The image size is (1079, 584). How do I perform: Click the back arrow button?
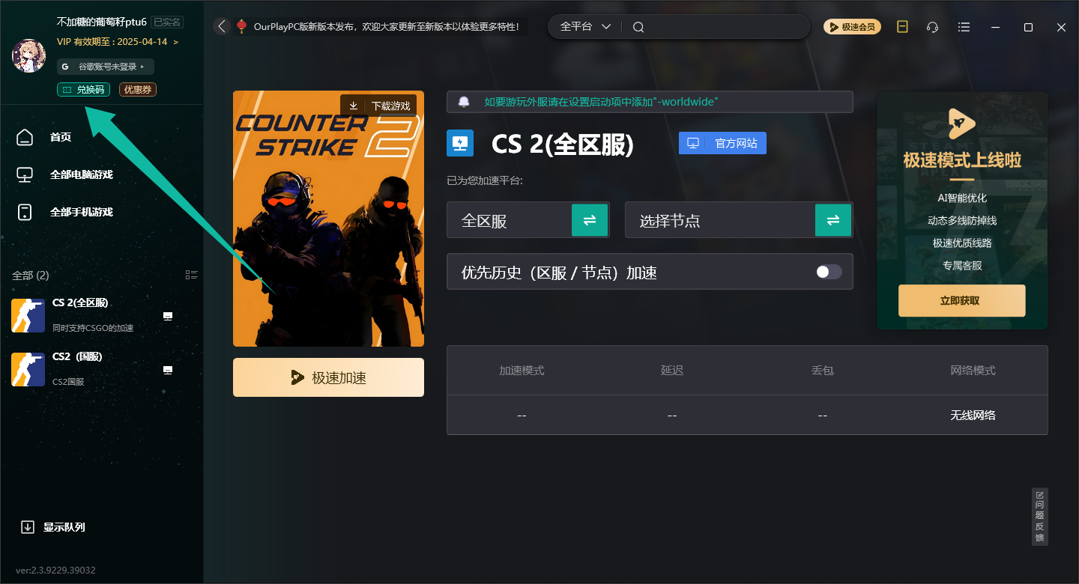click(x=222, y=26)
